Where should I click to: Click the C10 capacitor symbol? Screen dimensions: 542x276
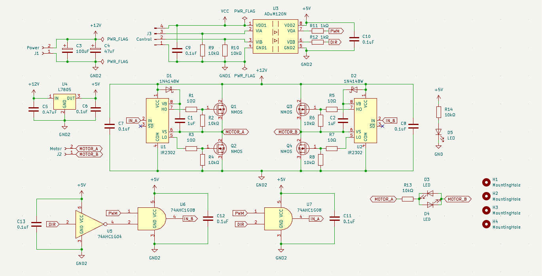point(353,39)
